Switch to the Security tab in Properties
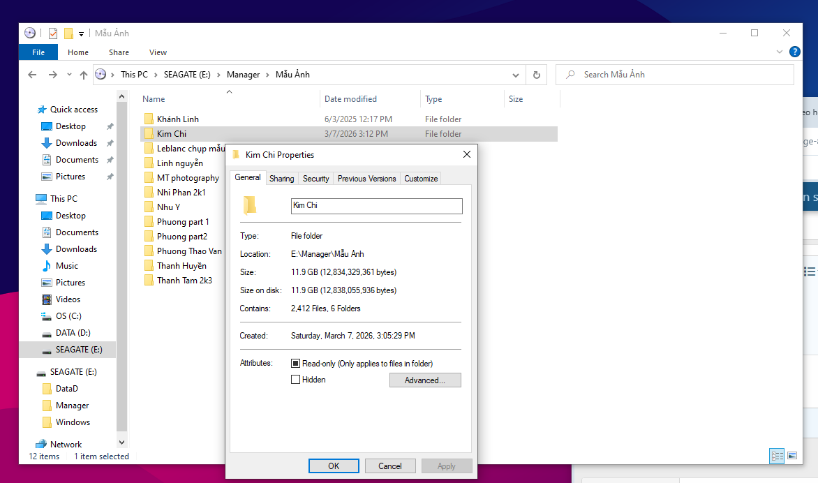The height and width of the screenshot is (483, 818). [315, 179]
